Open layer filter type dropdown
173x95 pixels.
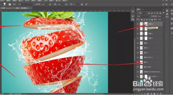point(141,13)
